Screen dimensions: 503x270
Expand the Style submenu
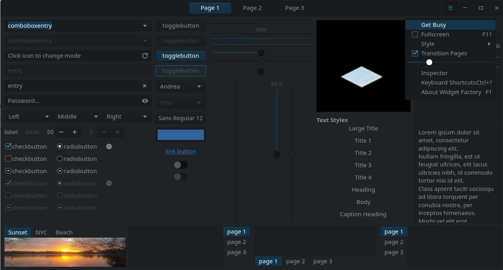click(x=450, y=44)
